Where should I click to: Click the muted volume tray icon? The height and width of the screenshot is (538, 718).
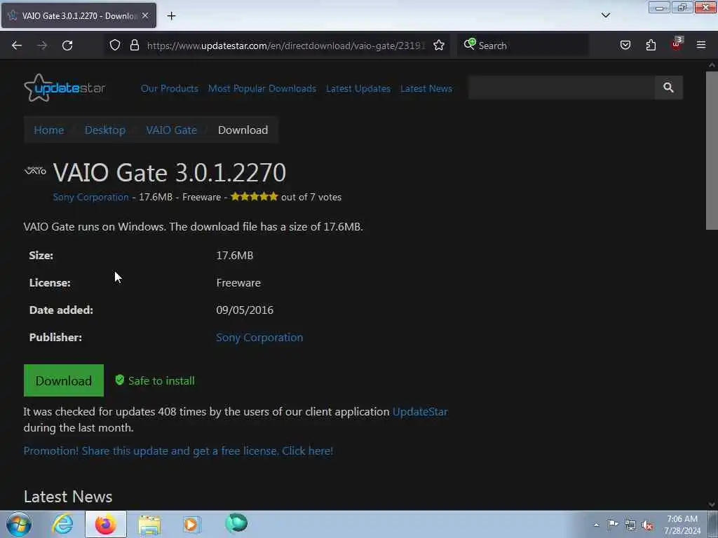647,525
